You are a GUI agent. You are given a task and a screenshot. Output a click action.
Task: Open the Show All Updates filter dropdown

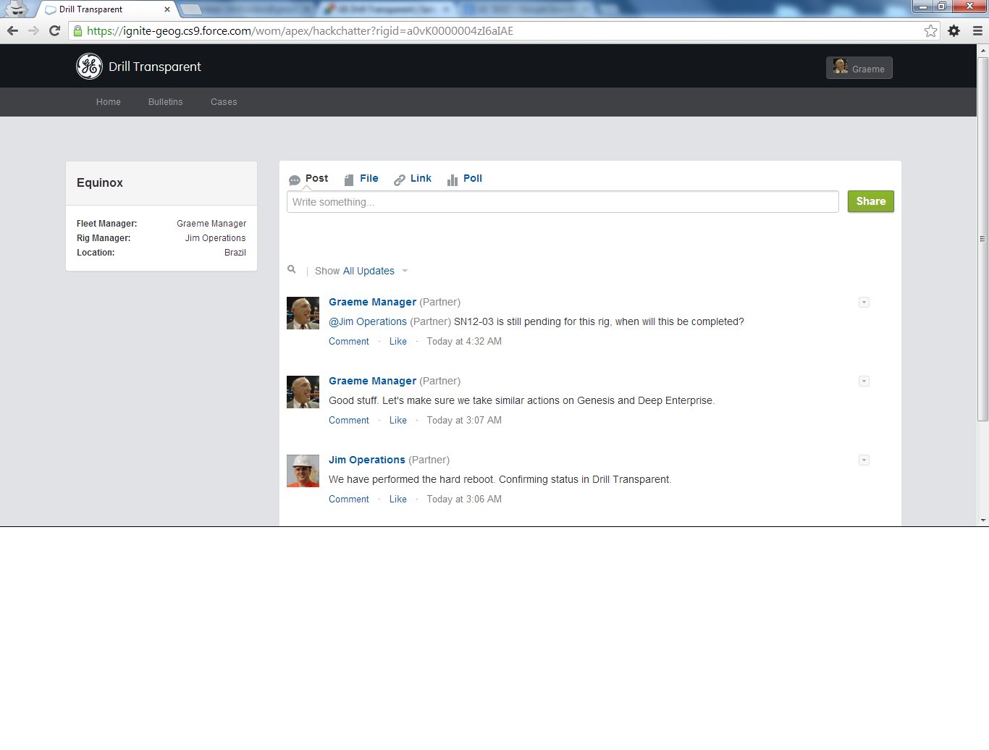370,271
